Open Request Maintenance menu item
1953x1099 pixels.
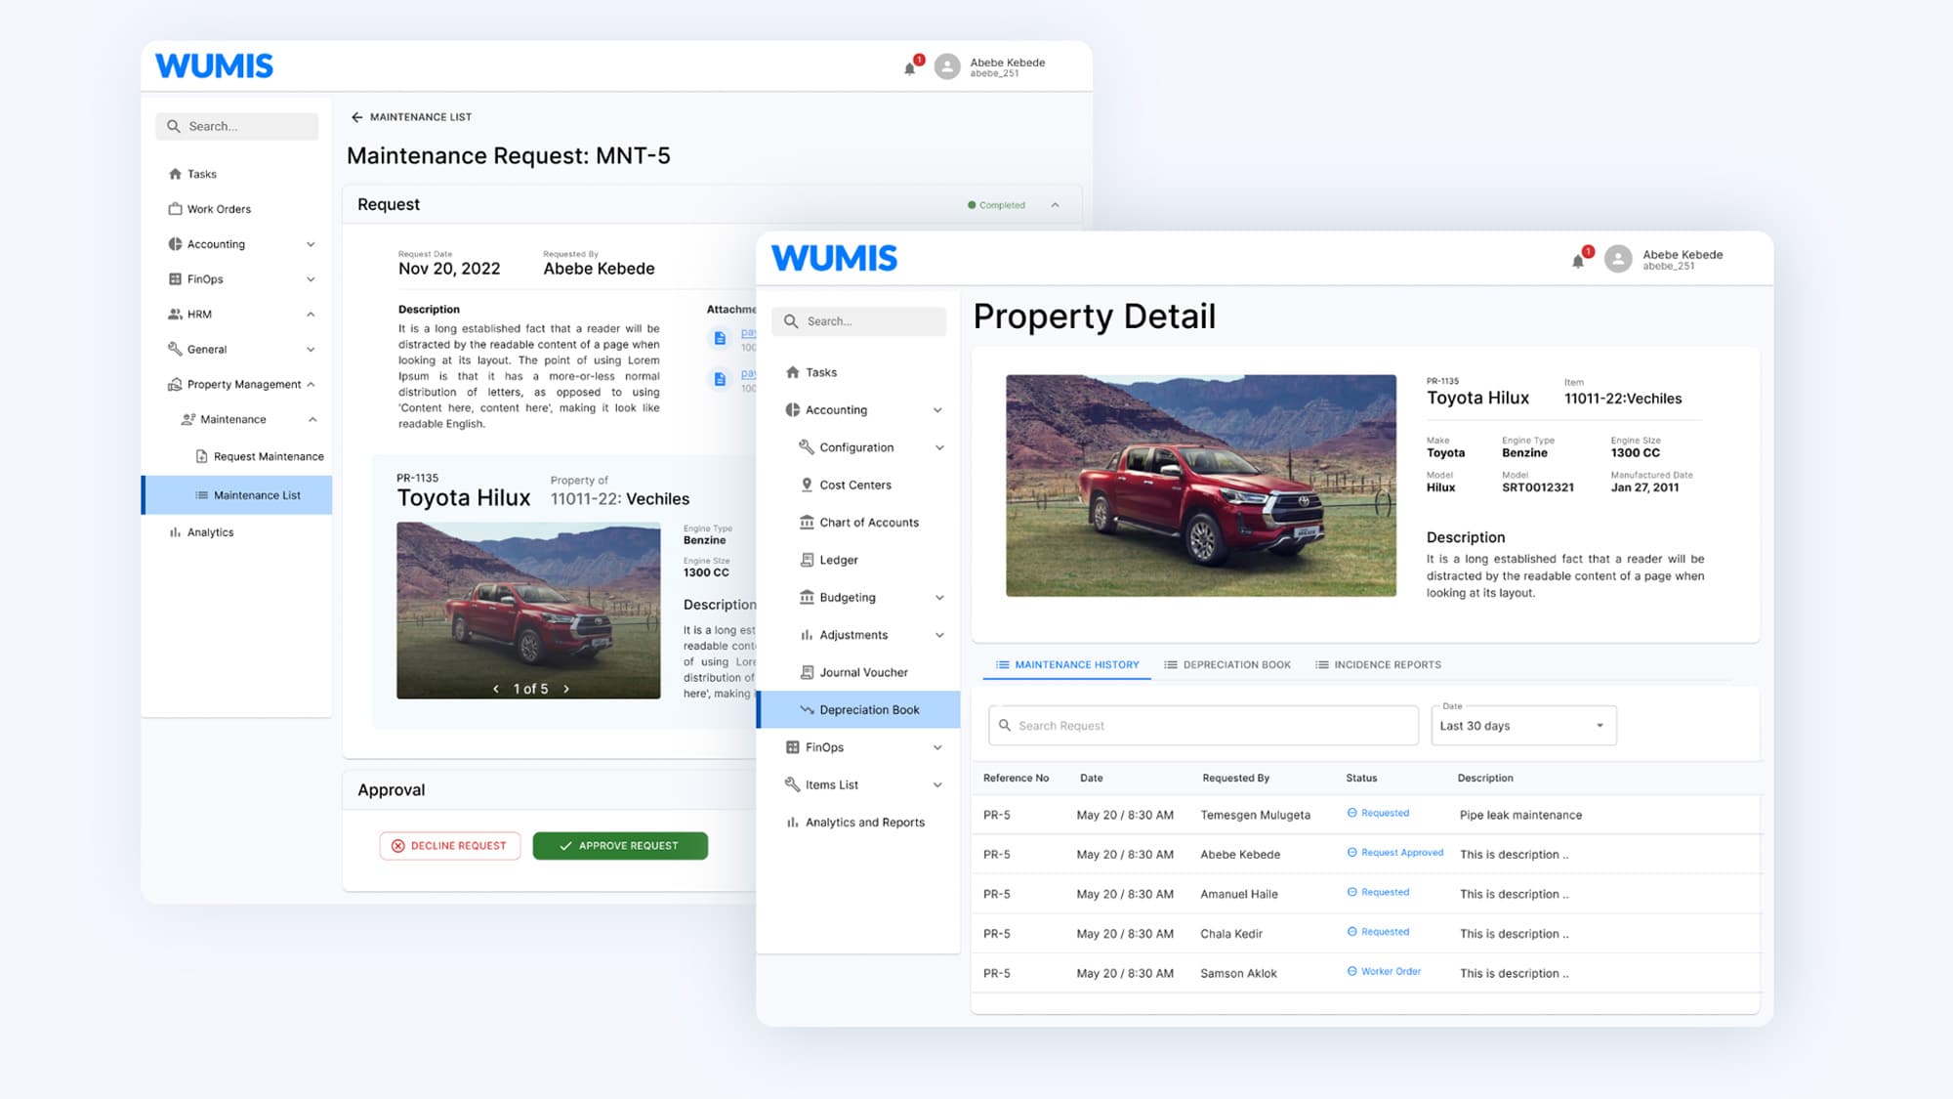pos(259,456)
